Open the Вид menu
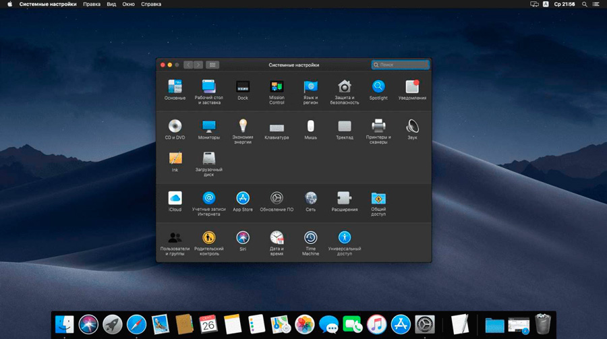The width and height of the screenshot is (607, 339). pyautogui.click(x=111, y=4)
